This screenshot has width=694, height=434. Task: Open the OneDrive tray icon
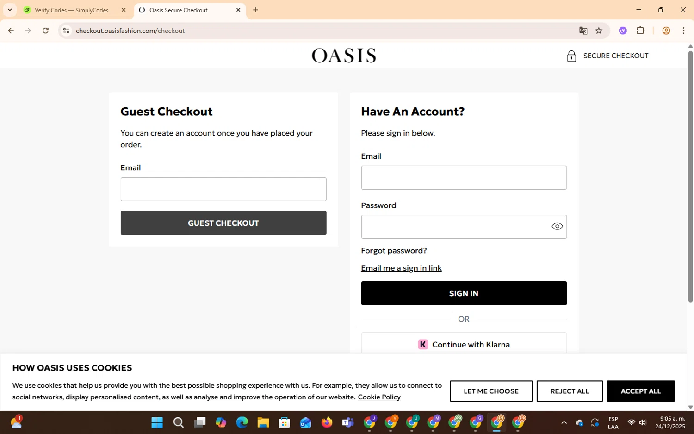click(579, 422)
